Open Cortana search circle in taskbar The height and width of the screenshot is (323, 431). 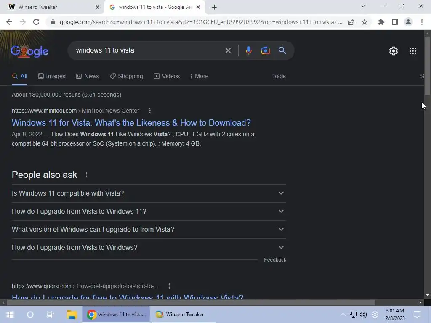point(30,315)
